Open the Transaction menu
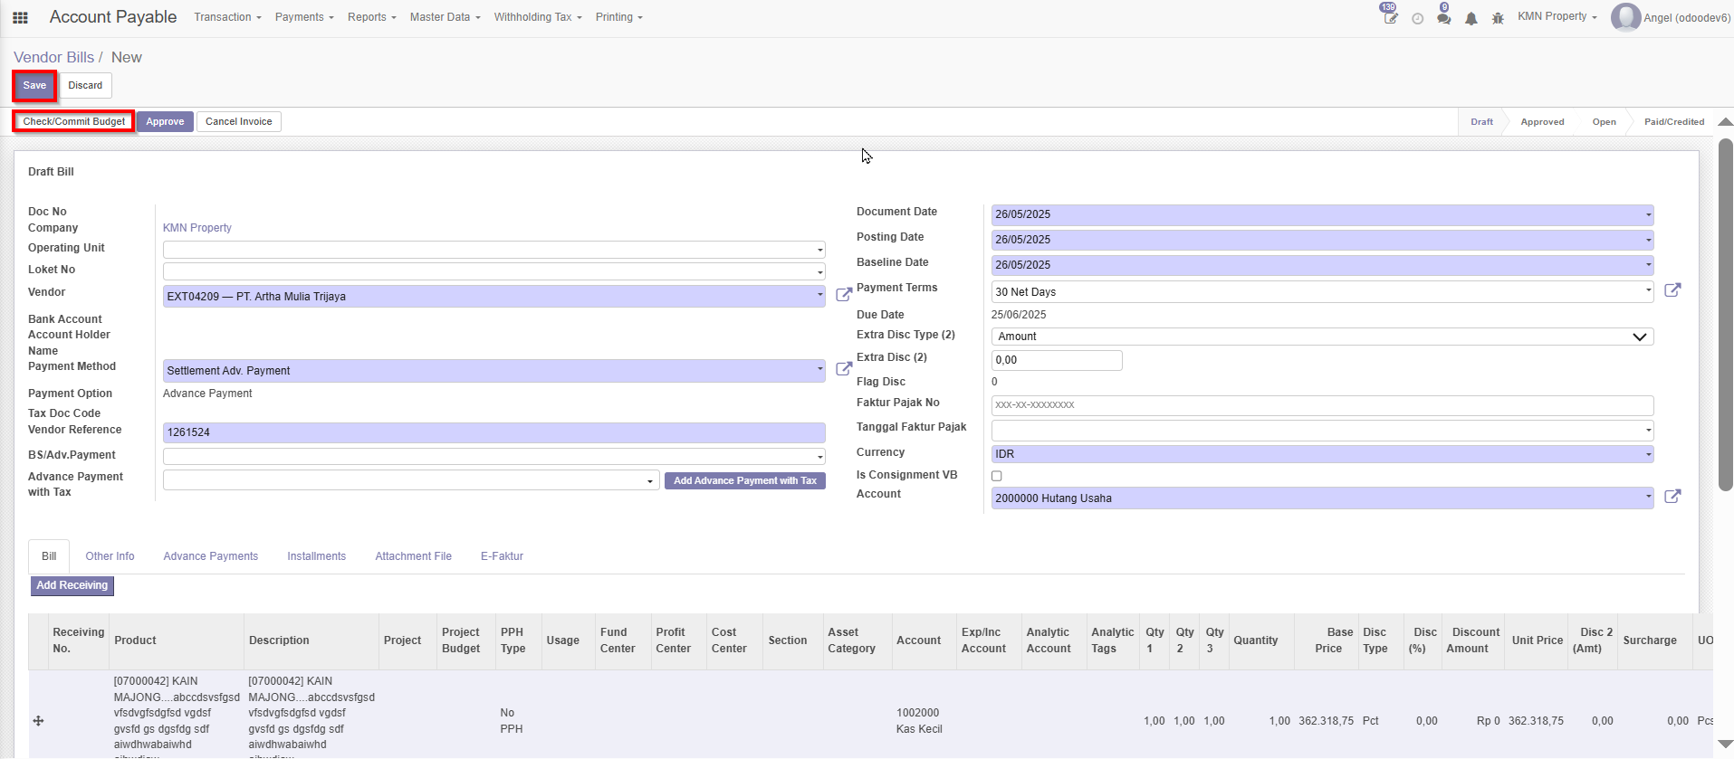 click(x=227, y=17)
